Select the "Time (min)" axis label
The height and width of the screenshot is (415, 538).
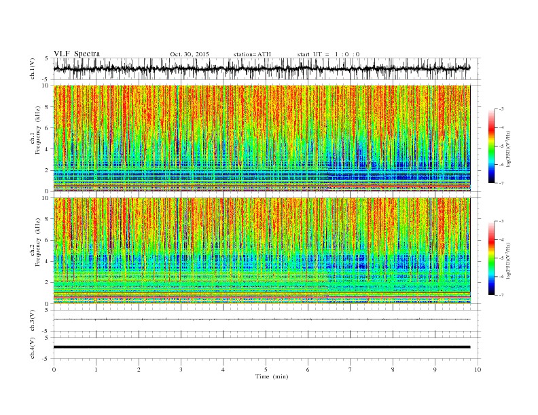click(272, 376)
